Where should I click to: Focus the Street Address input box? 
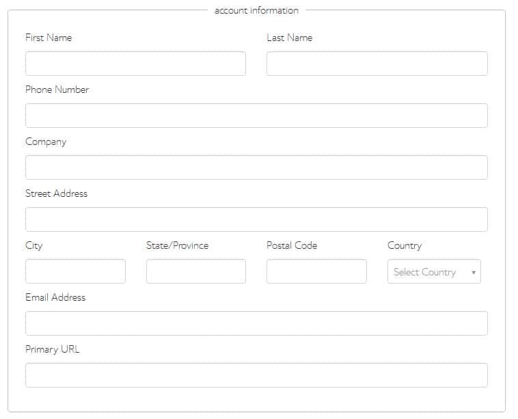[256, 219]
